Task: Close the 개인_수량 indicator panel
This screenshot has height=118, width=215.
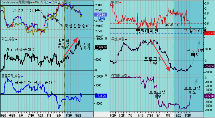Action: tap(106, 38)
